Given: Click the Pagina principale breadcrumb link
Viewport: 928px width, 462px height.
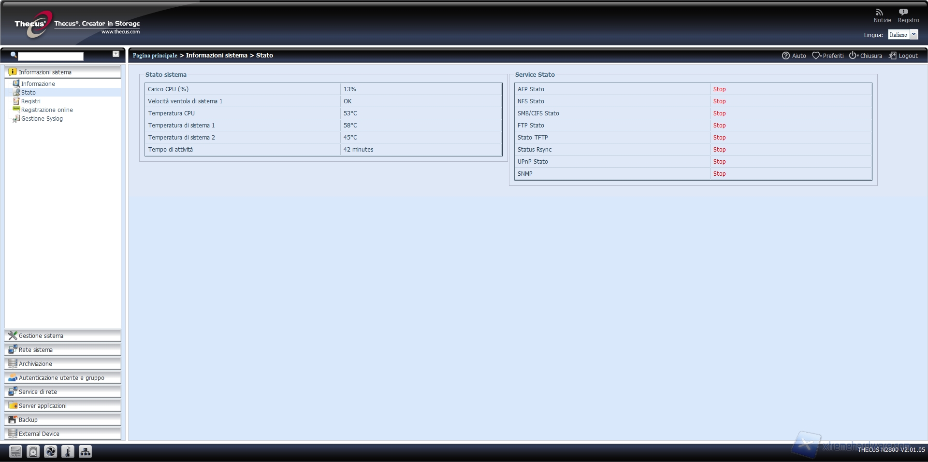Looking at the screenshot, I should pyautogui.click(x=155, y=56).
